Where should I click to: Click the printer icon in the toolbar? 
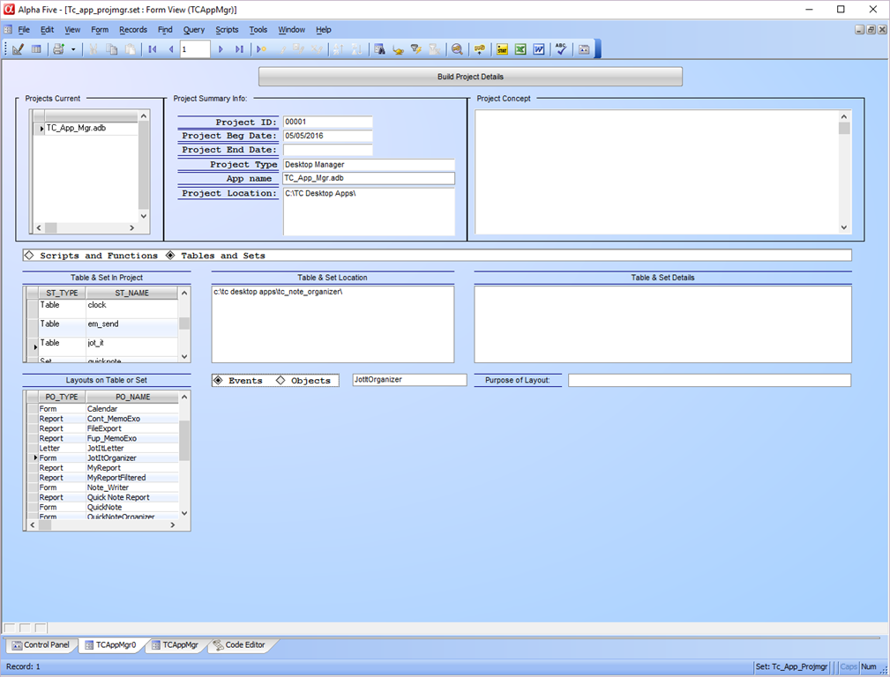(58, 49)
